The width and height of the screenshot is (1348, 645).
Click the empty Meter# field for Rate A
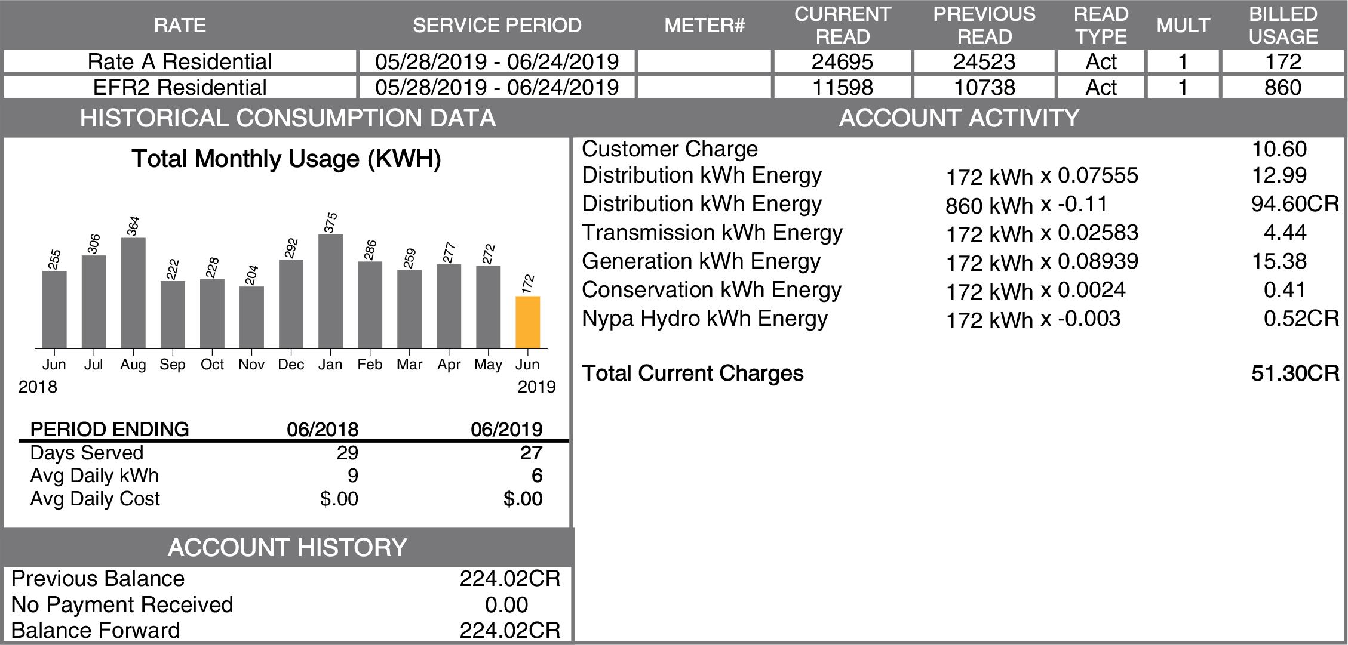coord(704,61)
